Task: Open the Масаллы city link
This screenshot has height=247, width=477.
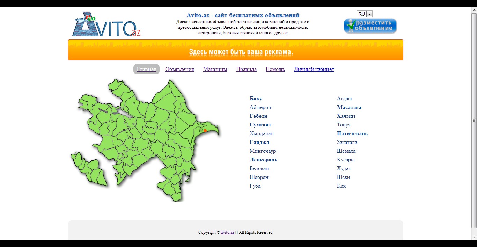Action: pos(349,107)
